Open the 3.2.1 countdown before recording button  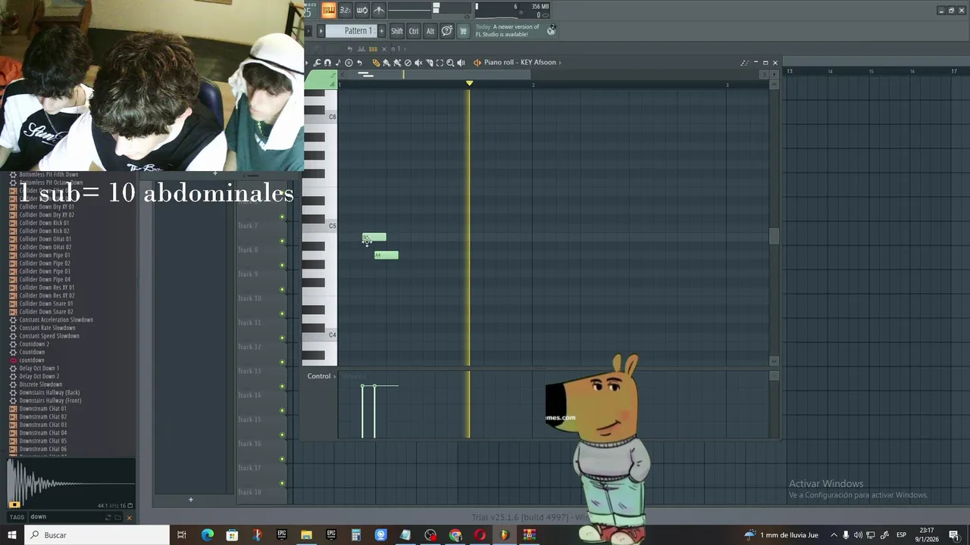(x=345, y=10)
